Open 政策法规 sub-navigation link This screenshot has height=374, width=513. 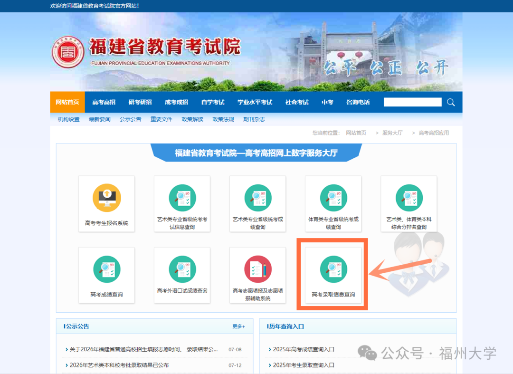click(x=223, y=119)
